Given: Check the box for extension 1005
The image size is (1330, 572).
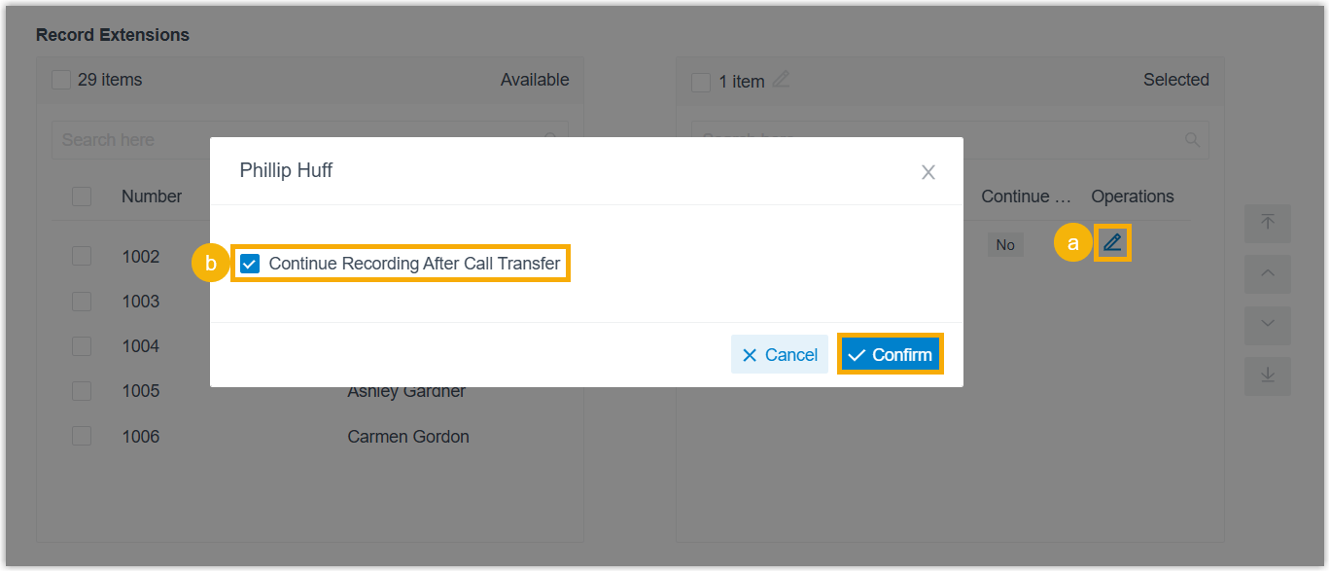Looking at the screenshot, I should (82, 391).
